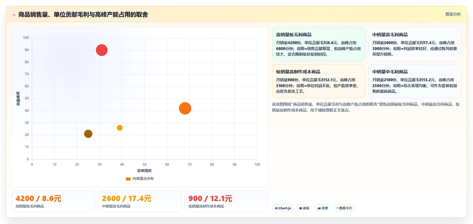Click the chart panel title 商品销售量、单位贡献毛利与高峰产能占用的取舍
This screenshot has height=224, width=473.
(x=83, y=15)
